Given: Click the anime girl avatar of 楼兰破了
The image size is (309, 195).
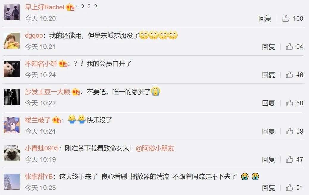Looking at the screenshot, I should [x=12, y=125].
